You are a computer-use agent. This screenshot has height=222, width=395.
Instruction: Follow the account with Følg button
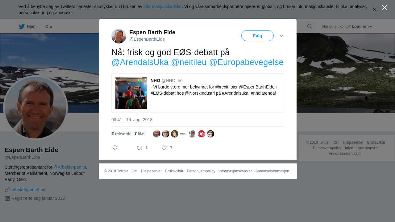pyautogui.click(x=257, y=35)
